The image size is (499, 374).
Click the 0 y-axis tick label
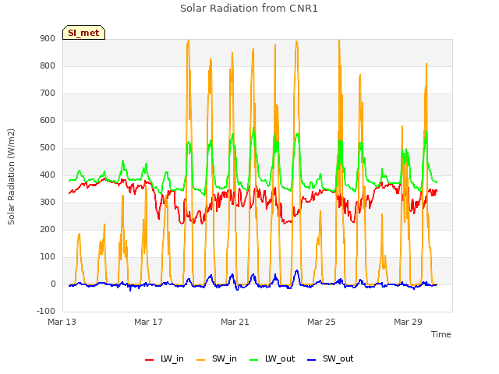click(53, 284)
